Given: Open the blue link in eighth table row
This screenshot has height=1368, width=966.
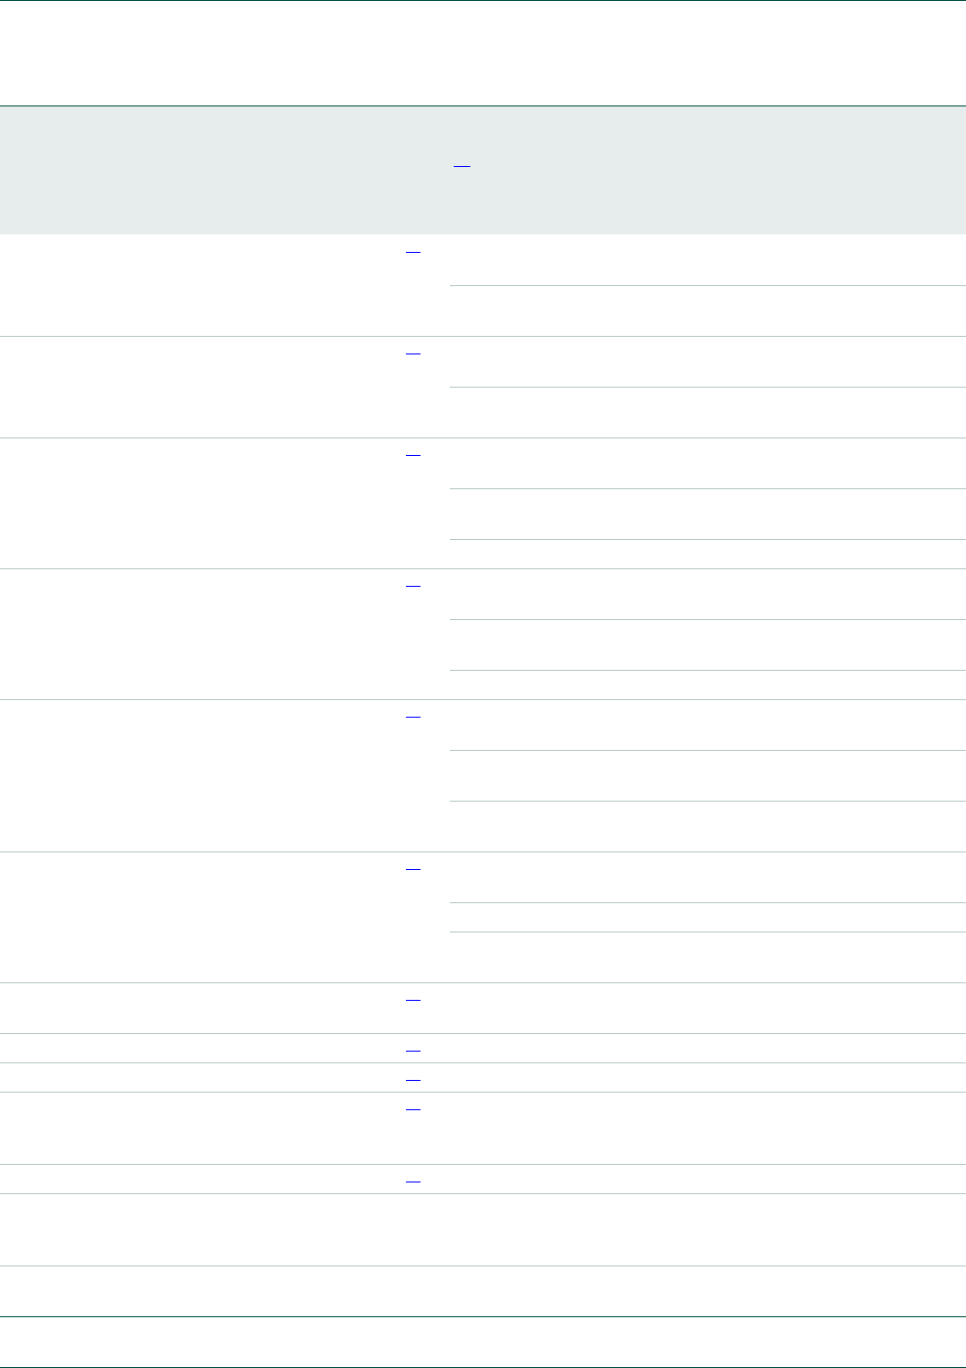Looking at the screenshot, I should [412, 1050].
